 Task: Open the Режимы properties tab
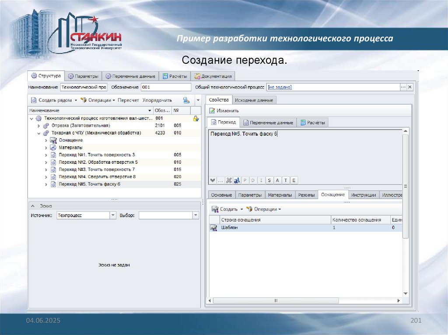point(306,195)
